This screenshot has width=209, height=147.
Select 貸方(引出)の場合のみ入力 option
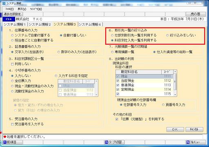16,110
